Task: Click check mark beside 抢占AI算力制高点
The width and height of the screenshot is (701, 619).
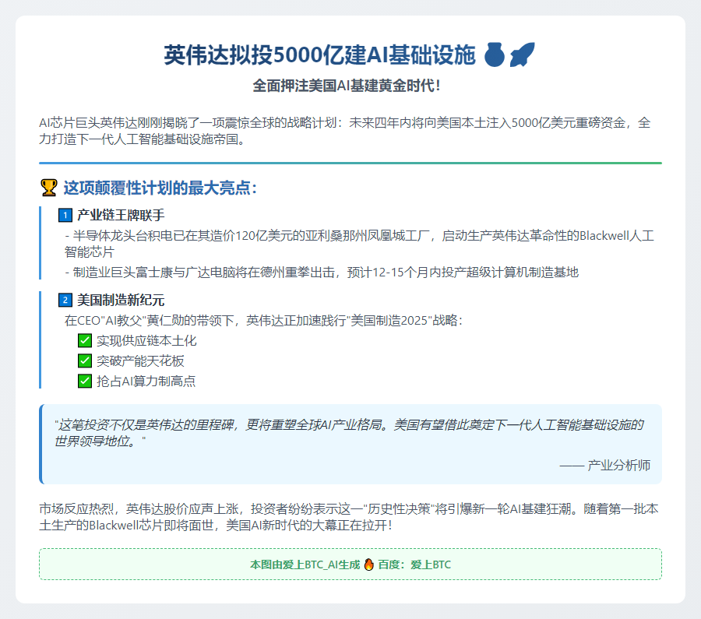Action: (85, 381)
